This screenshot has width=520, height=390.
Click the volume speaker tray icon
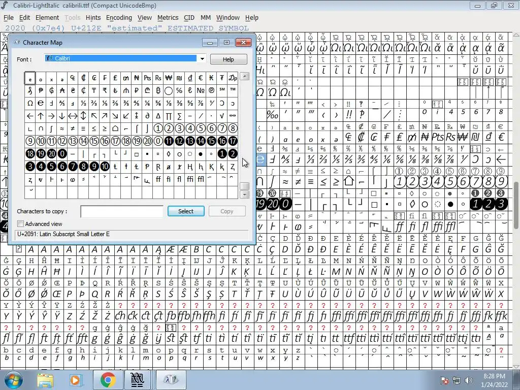click(x=469, y=380)
